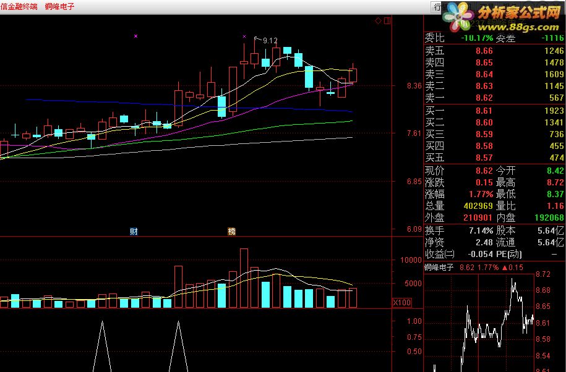Click the 8.68 intraday axis label

543,290
